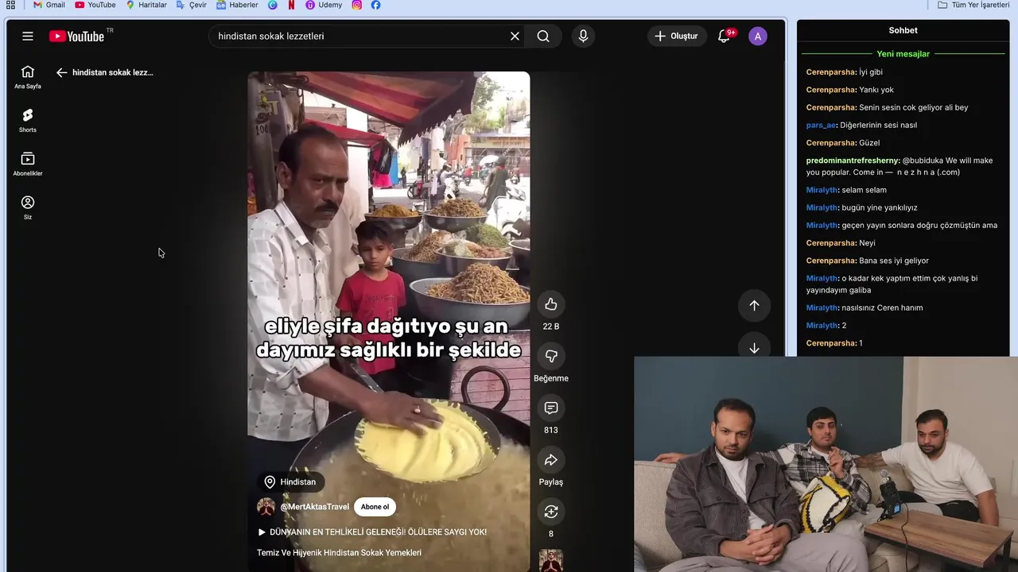Click the Sohbet chat header
This screenshot has width=1018, height=572.
[903, 30]
